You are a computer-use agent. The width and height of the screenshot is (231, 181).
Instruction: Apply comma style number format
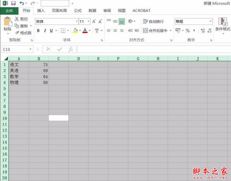pos(194,31)
